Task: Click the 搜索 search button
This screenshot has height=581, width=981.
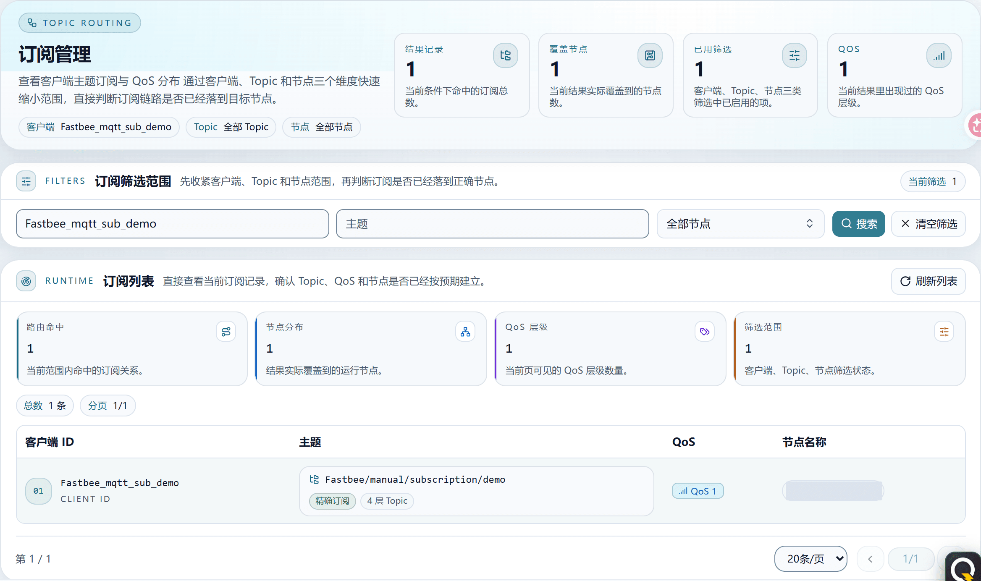Action: click(x=858, y=224)
